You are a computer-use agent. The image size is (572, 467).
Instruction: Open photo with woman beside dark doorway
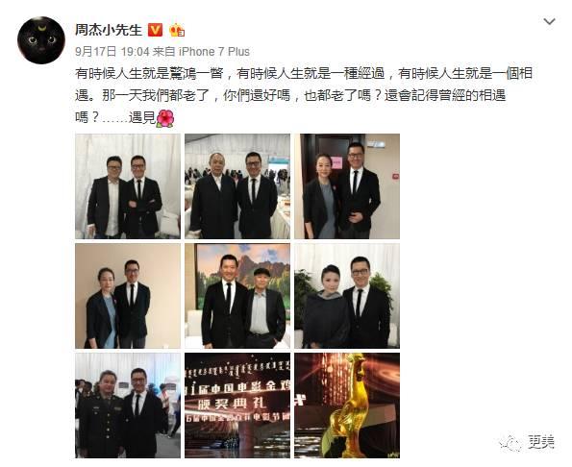pos(347,186)
